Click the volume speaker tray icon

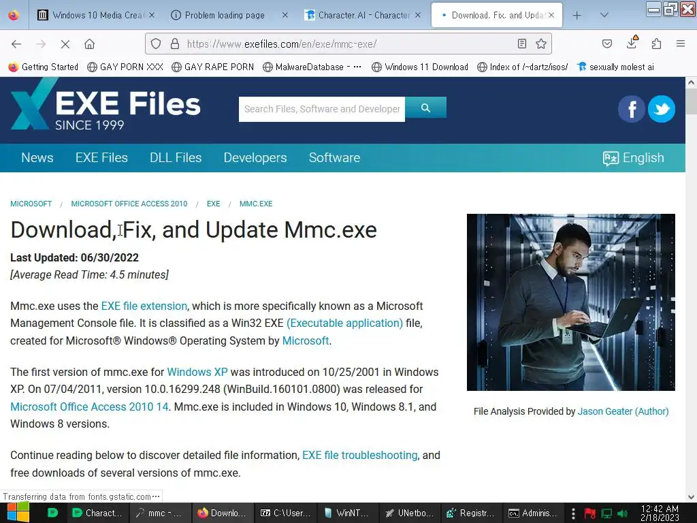622,513
